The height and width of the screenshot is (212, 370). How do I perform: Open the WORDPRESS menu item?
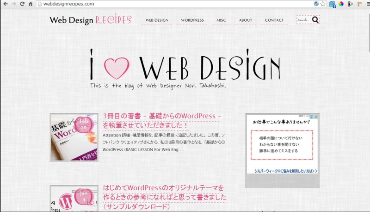(x=192, y=20)
